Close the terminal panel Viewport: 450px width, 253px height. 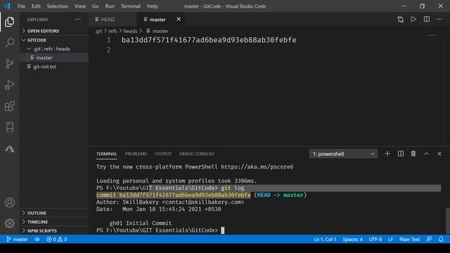[439, 154]
